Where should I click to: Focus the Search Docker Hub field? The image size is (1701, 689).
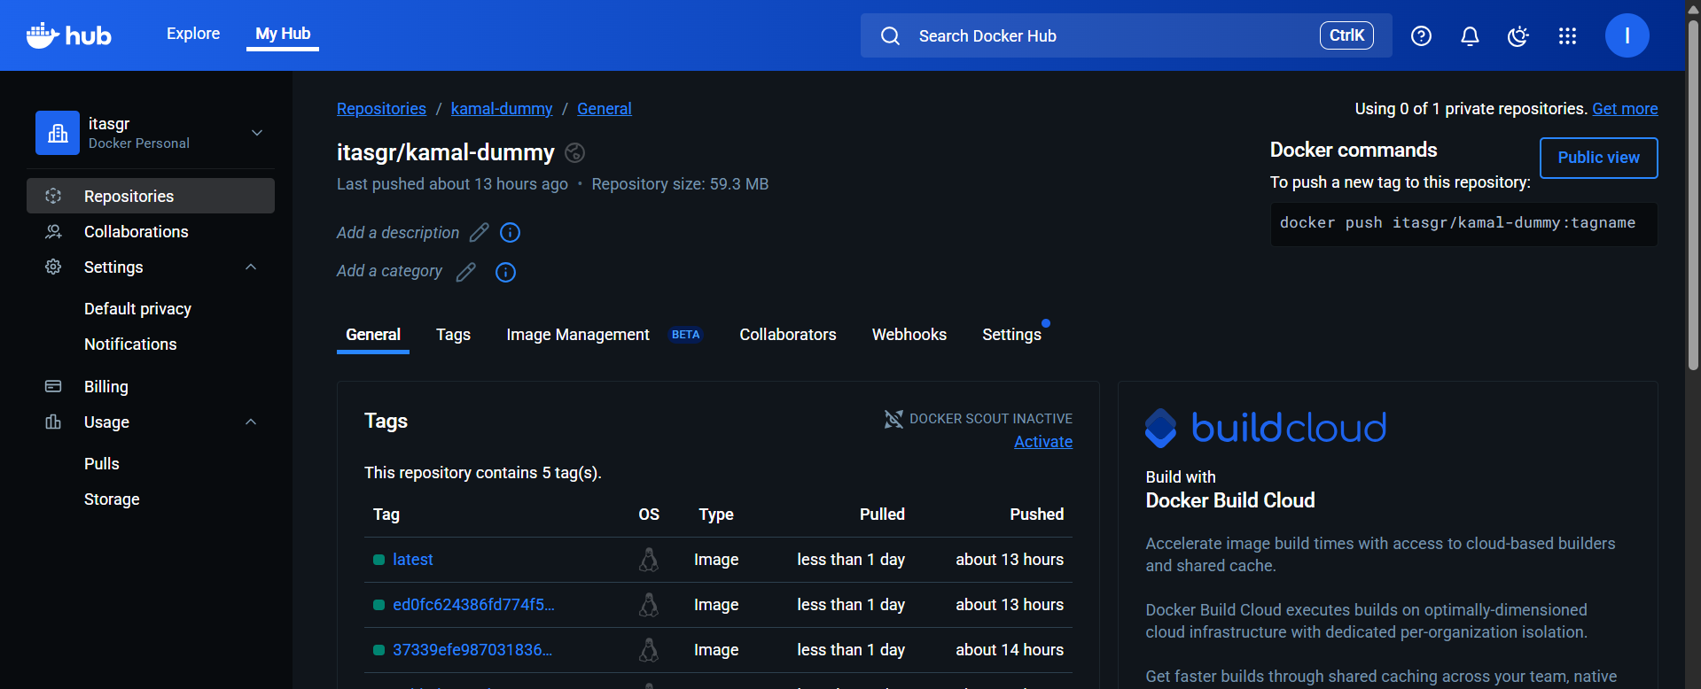click(1126, 35)
